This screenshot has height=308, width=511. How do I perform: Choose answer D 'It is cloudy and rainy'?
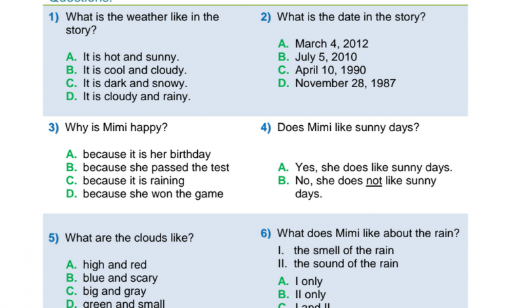[x=128, y=96]
